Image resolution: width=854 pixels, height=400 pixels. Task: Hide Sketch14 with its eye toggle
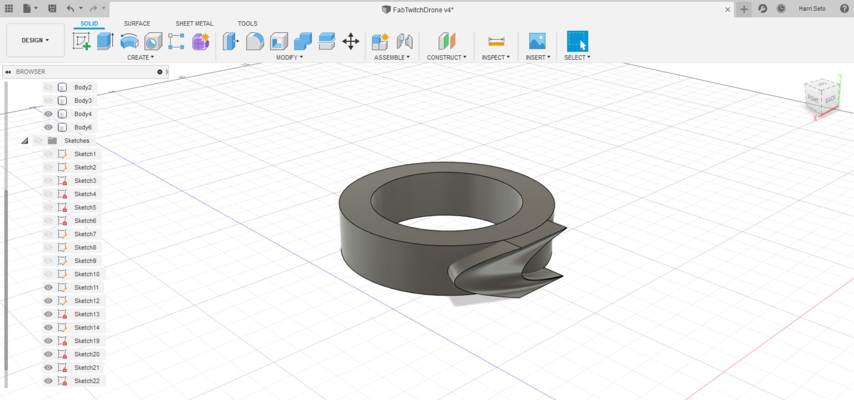tap(48, 327)
